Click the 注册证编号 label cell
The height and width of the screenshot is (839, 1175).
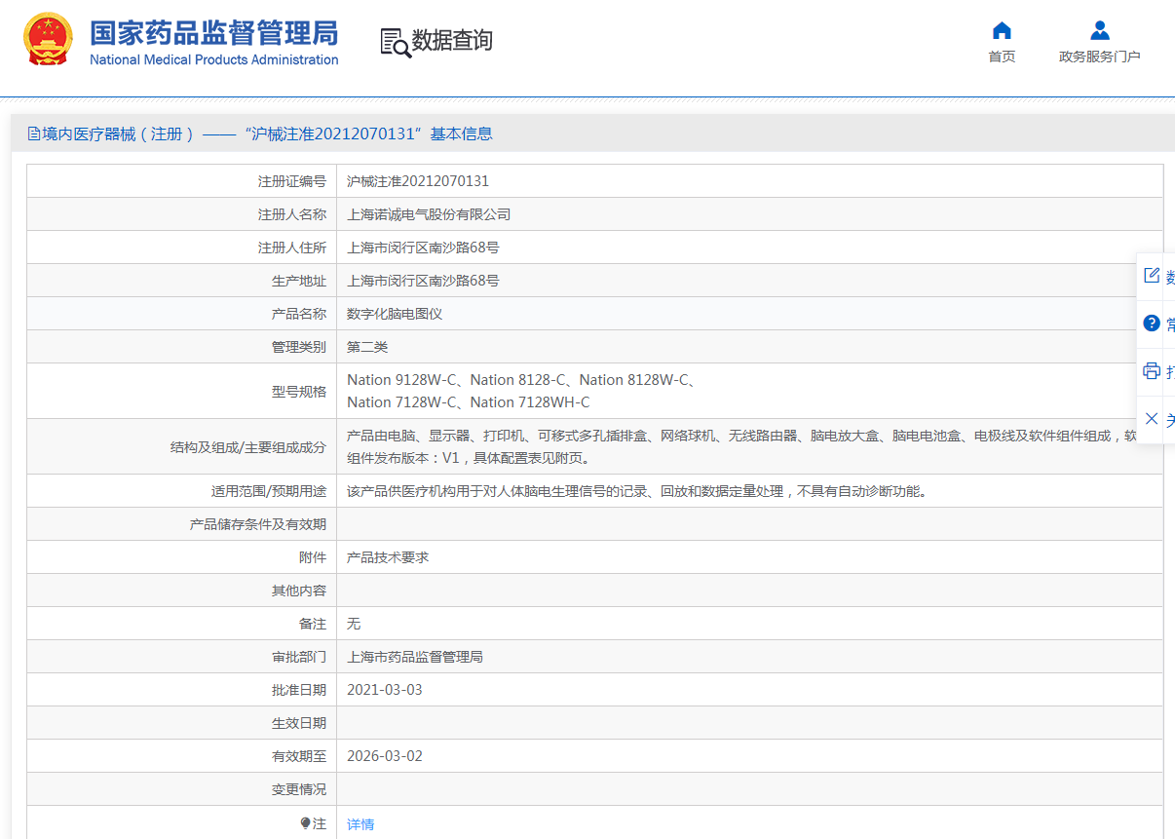(182, 181)
